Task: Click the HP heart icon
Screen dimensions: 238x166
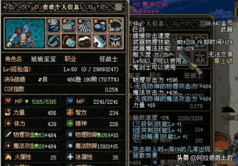Action: coord(8,101)
